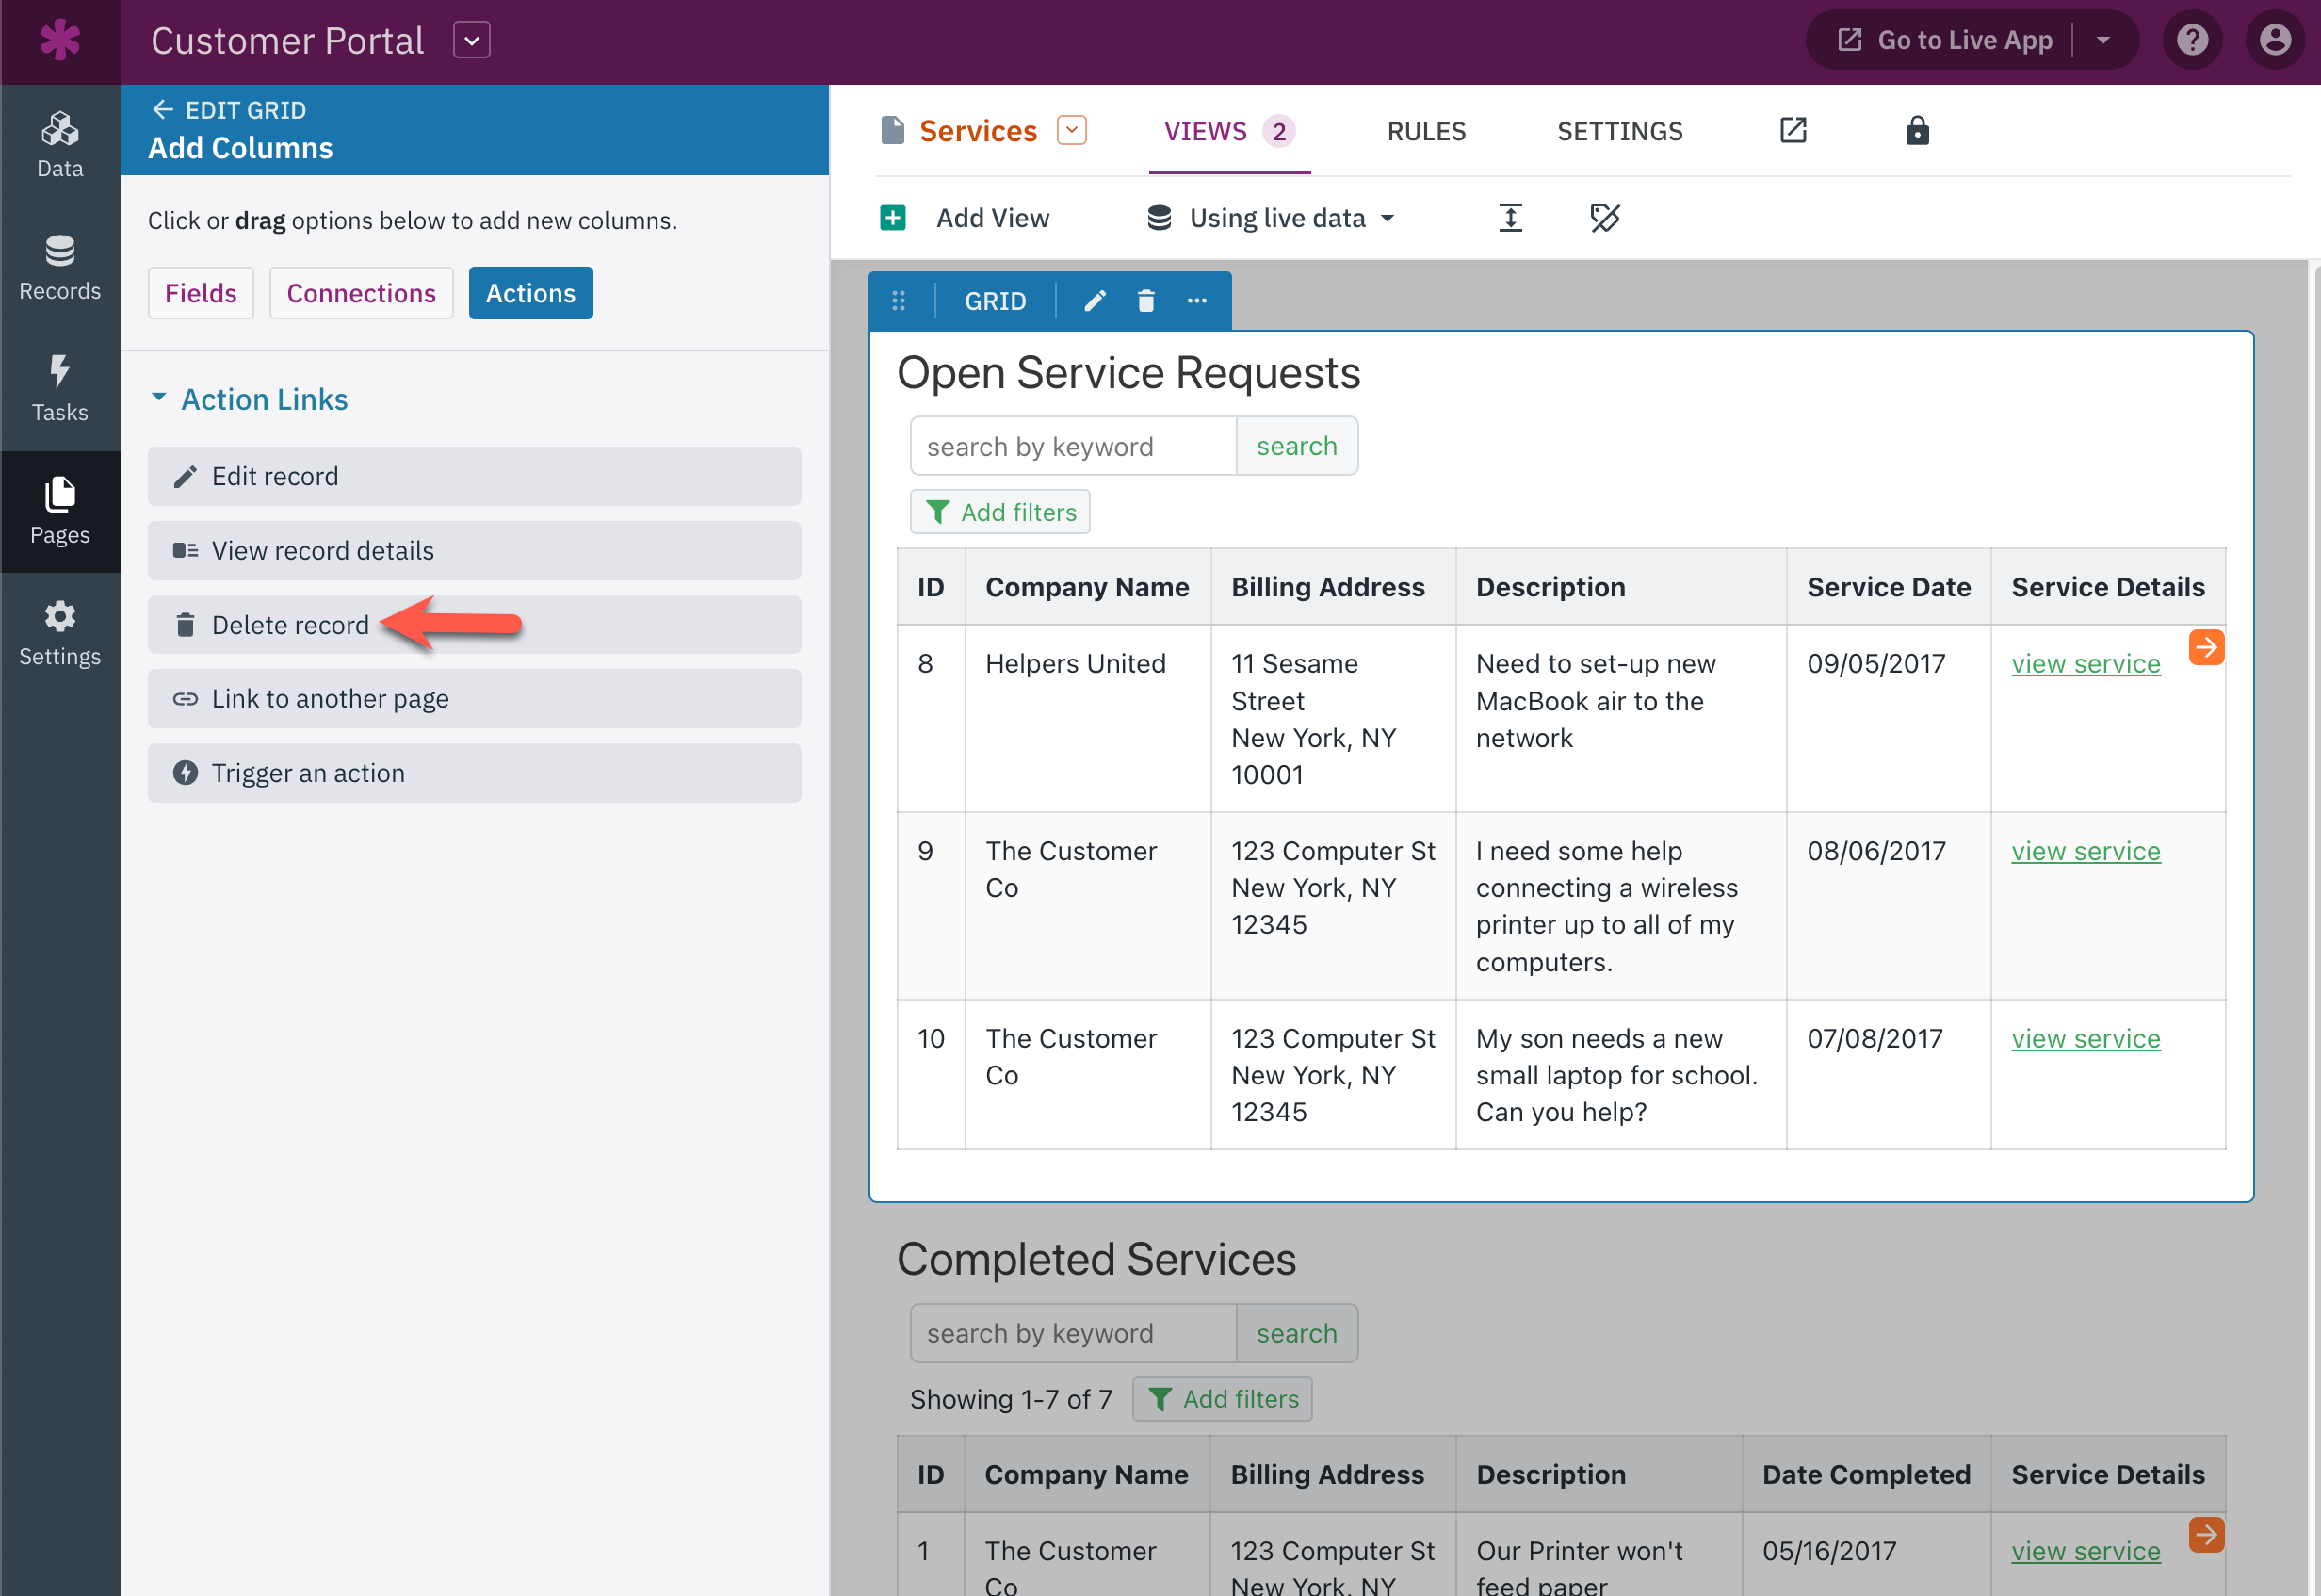Click the Go to Live App button
Screen dimensions: 2321x1596
[1945, 40]
